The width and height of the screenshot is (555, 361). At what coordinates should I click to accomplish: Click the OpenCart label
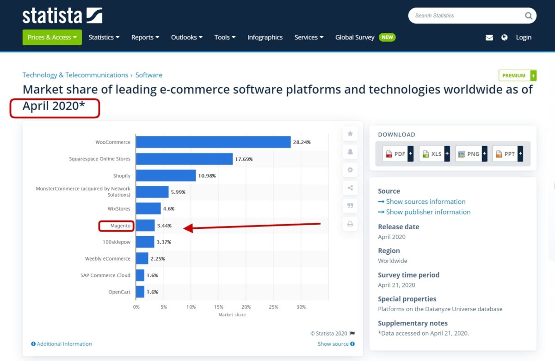pos(119,292)
